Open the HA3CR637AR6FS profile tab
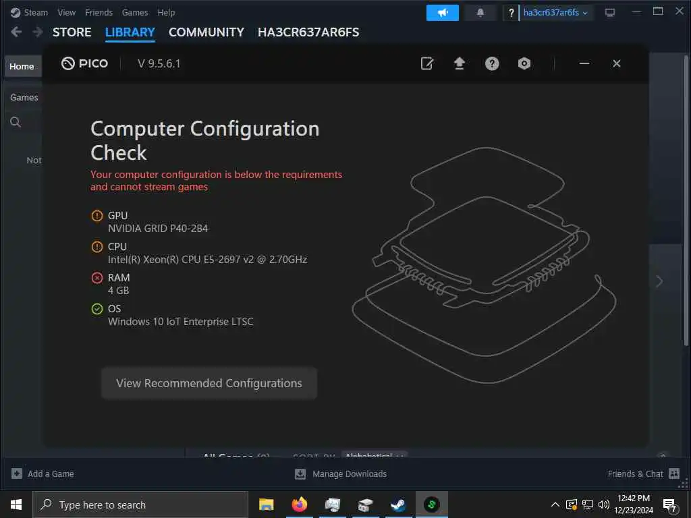Image resolution: width=691 pixels, height=518 pixels. 308,32
